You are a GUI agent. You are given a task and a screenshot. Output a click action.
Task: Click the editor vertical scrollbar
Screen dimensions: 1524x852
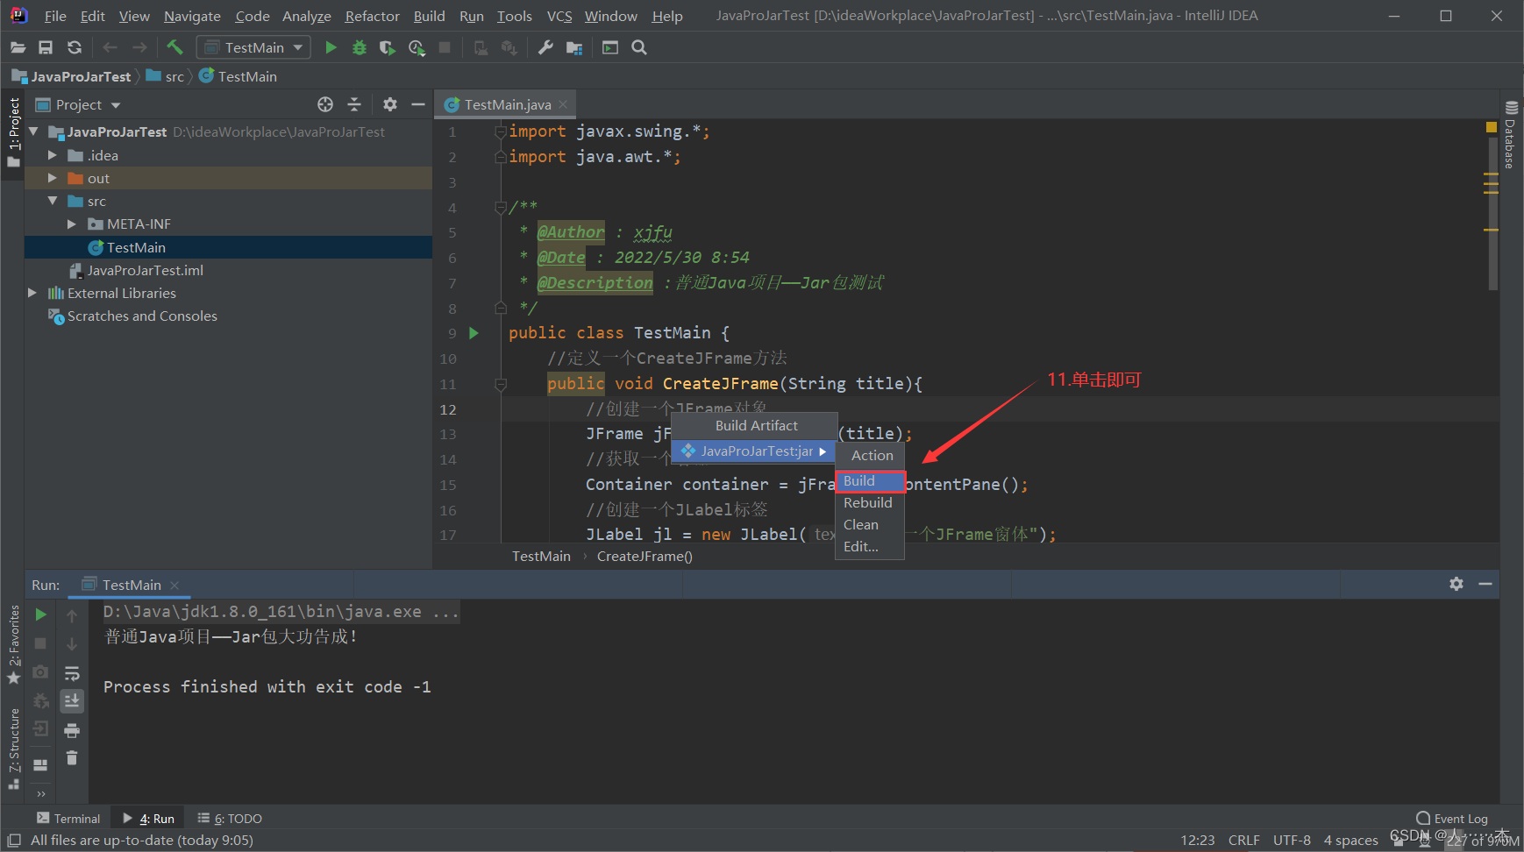tap(1492, 215)
